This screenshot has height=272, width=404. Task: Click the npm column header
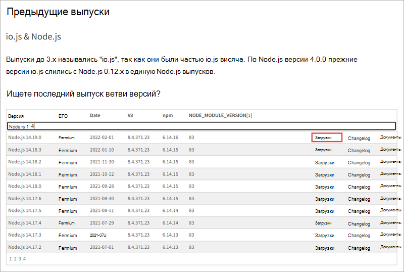(x=168, y=116)
